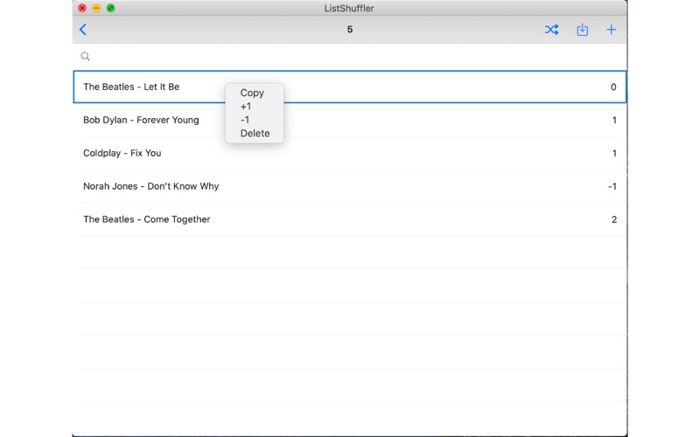Image resolution: width=700 pixels, height=437 pixels.
Task: Click the search magnifier icon
Action: pyautogui.click(x=85, y=56)
